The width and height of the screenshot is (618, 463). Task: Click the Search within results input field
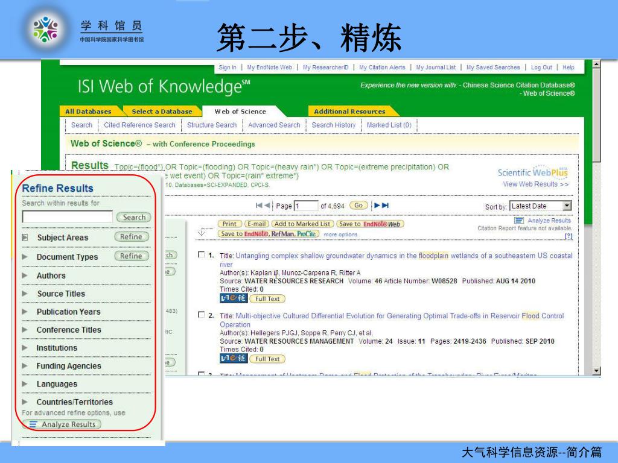click(68, 216)
